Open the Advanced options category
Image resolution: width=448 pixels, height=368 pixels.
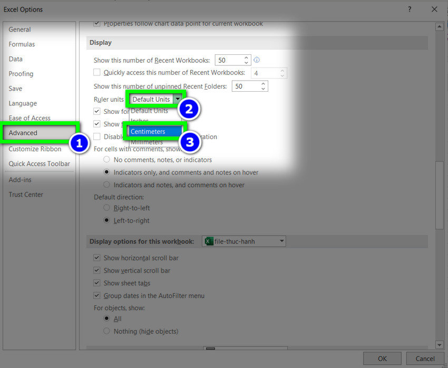point(23,133)
